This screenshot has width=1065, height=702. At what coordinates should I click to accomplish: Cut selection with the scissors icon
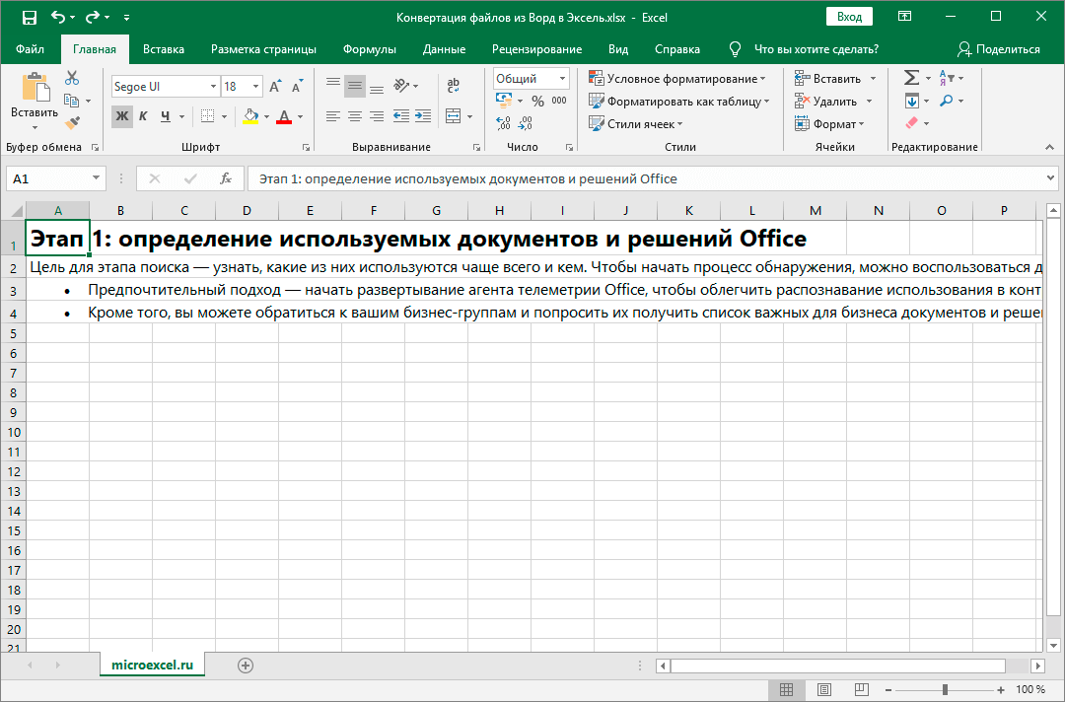click(x=72, y=78)
